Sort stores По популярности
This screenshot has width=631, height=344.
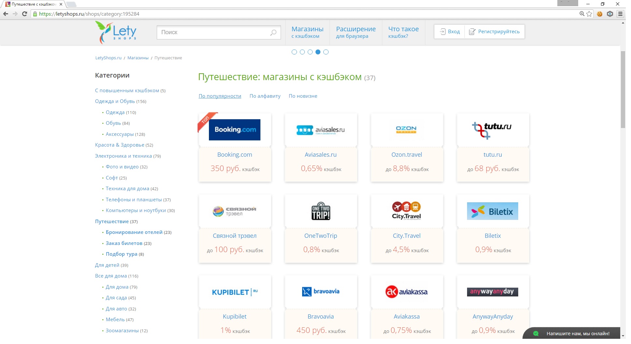[x=220, y=96]
